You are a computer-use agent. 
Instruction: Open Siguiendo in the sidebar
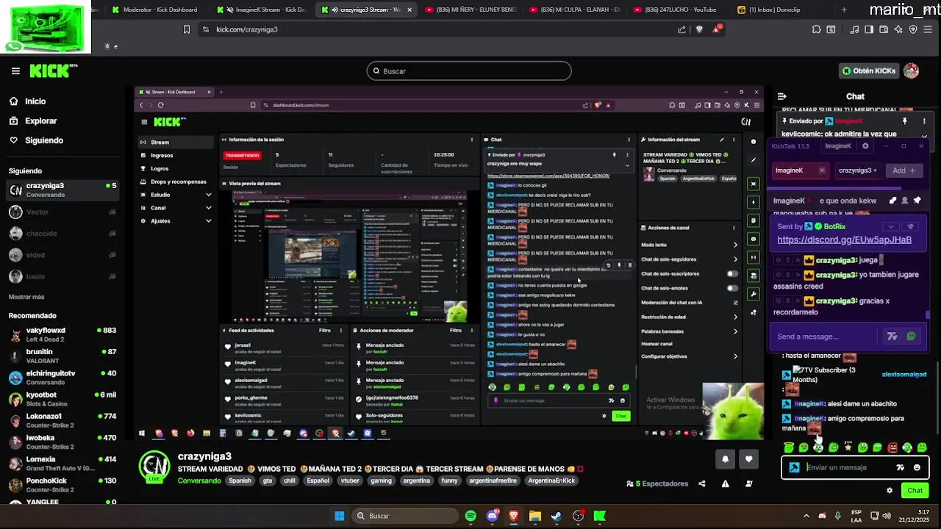coord(43,140)
